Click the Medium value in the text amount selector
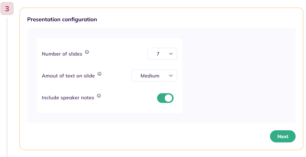Image resolution: width=306 pixels, height=157 pixels. 150,76
